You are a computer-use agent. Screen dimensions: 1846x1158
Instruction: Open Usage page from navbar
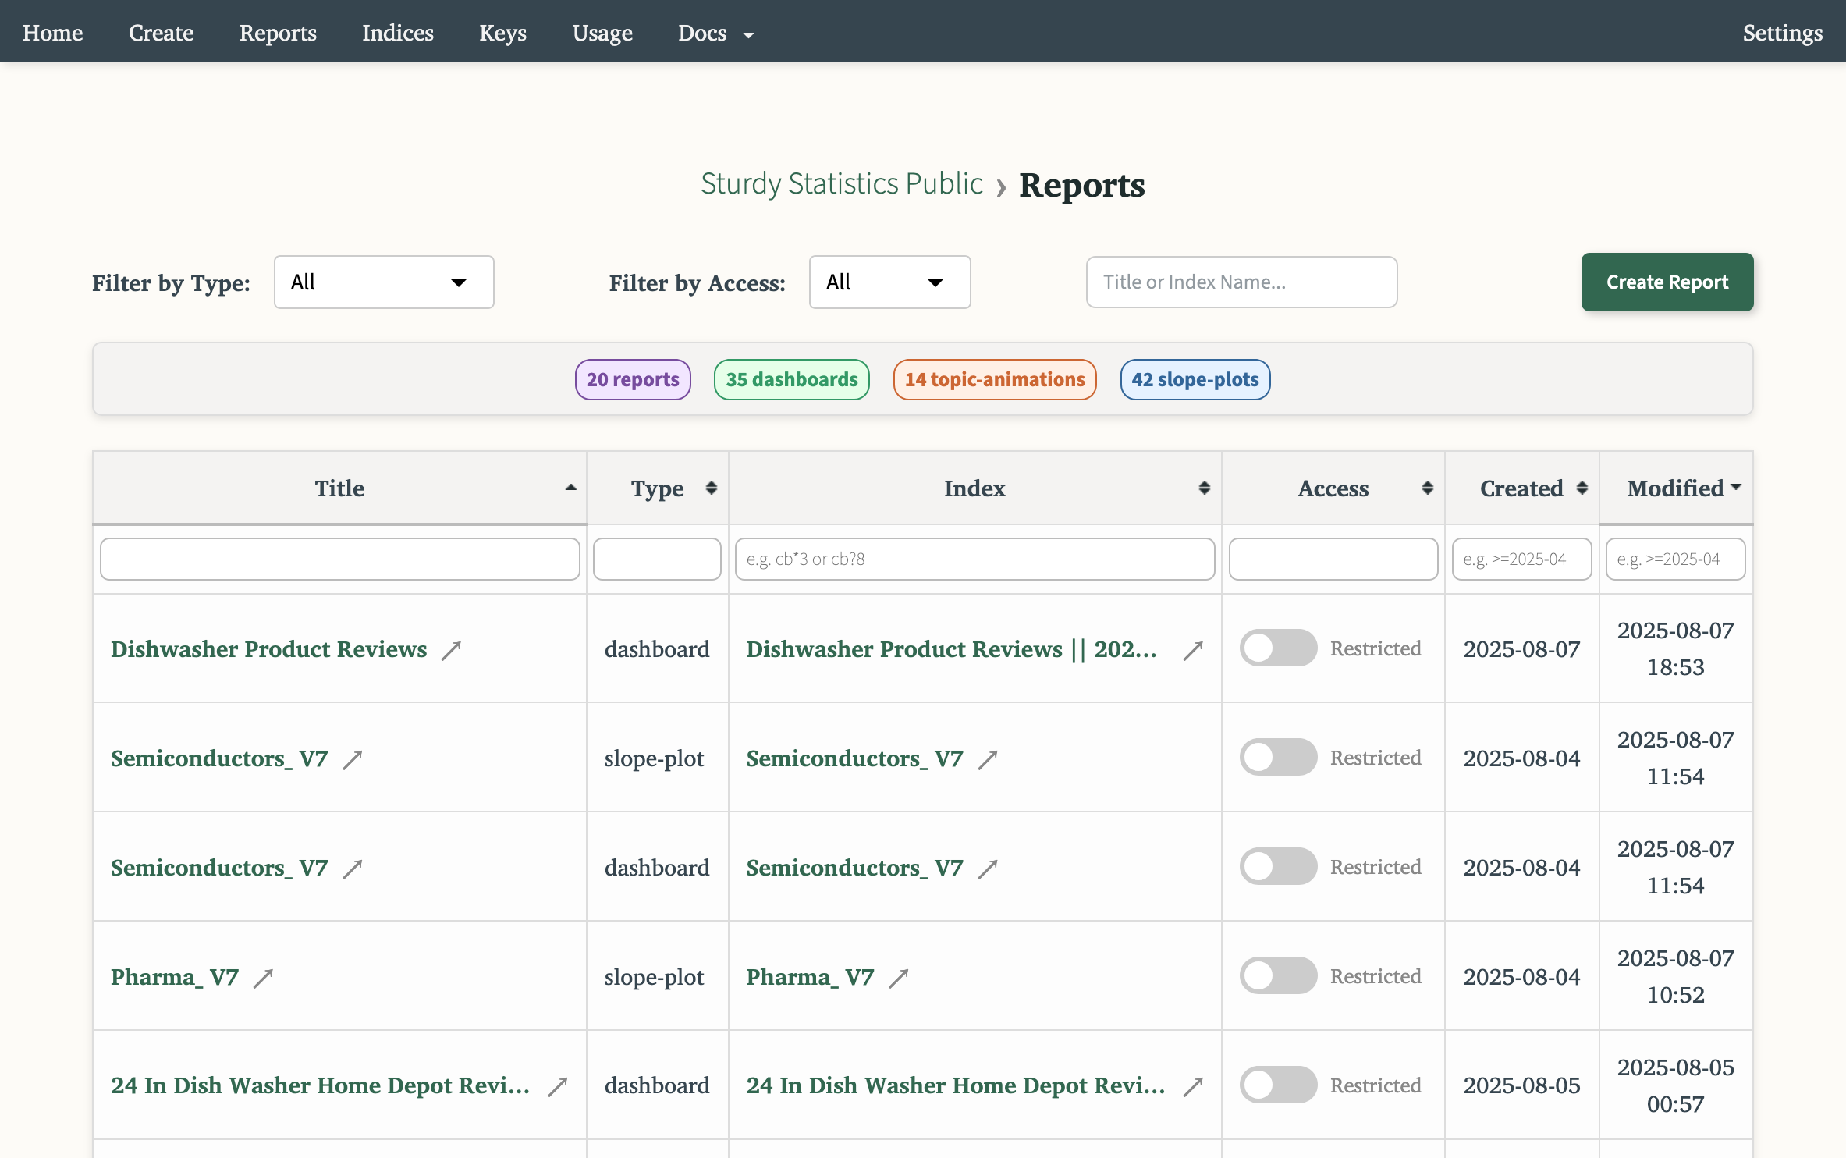coord(602,33)
